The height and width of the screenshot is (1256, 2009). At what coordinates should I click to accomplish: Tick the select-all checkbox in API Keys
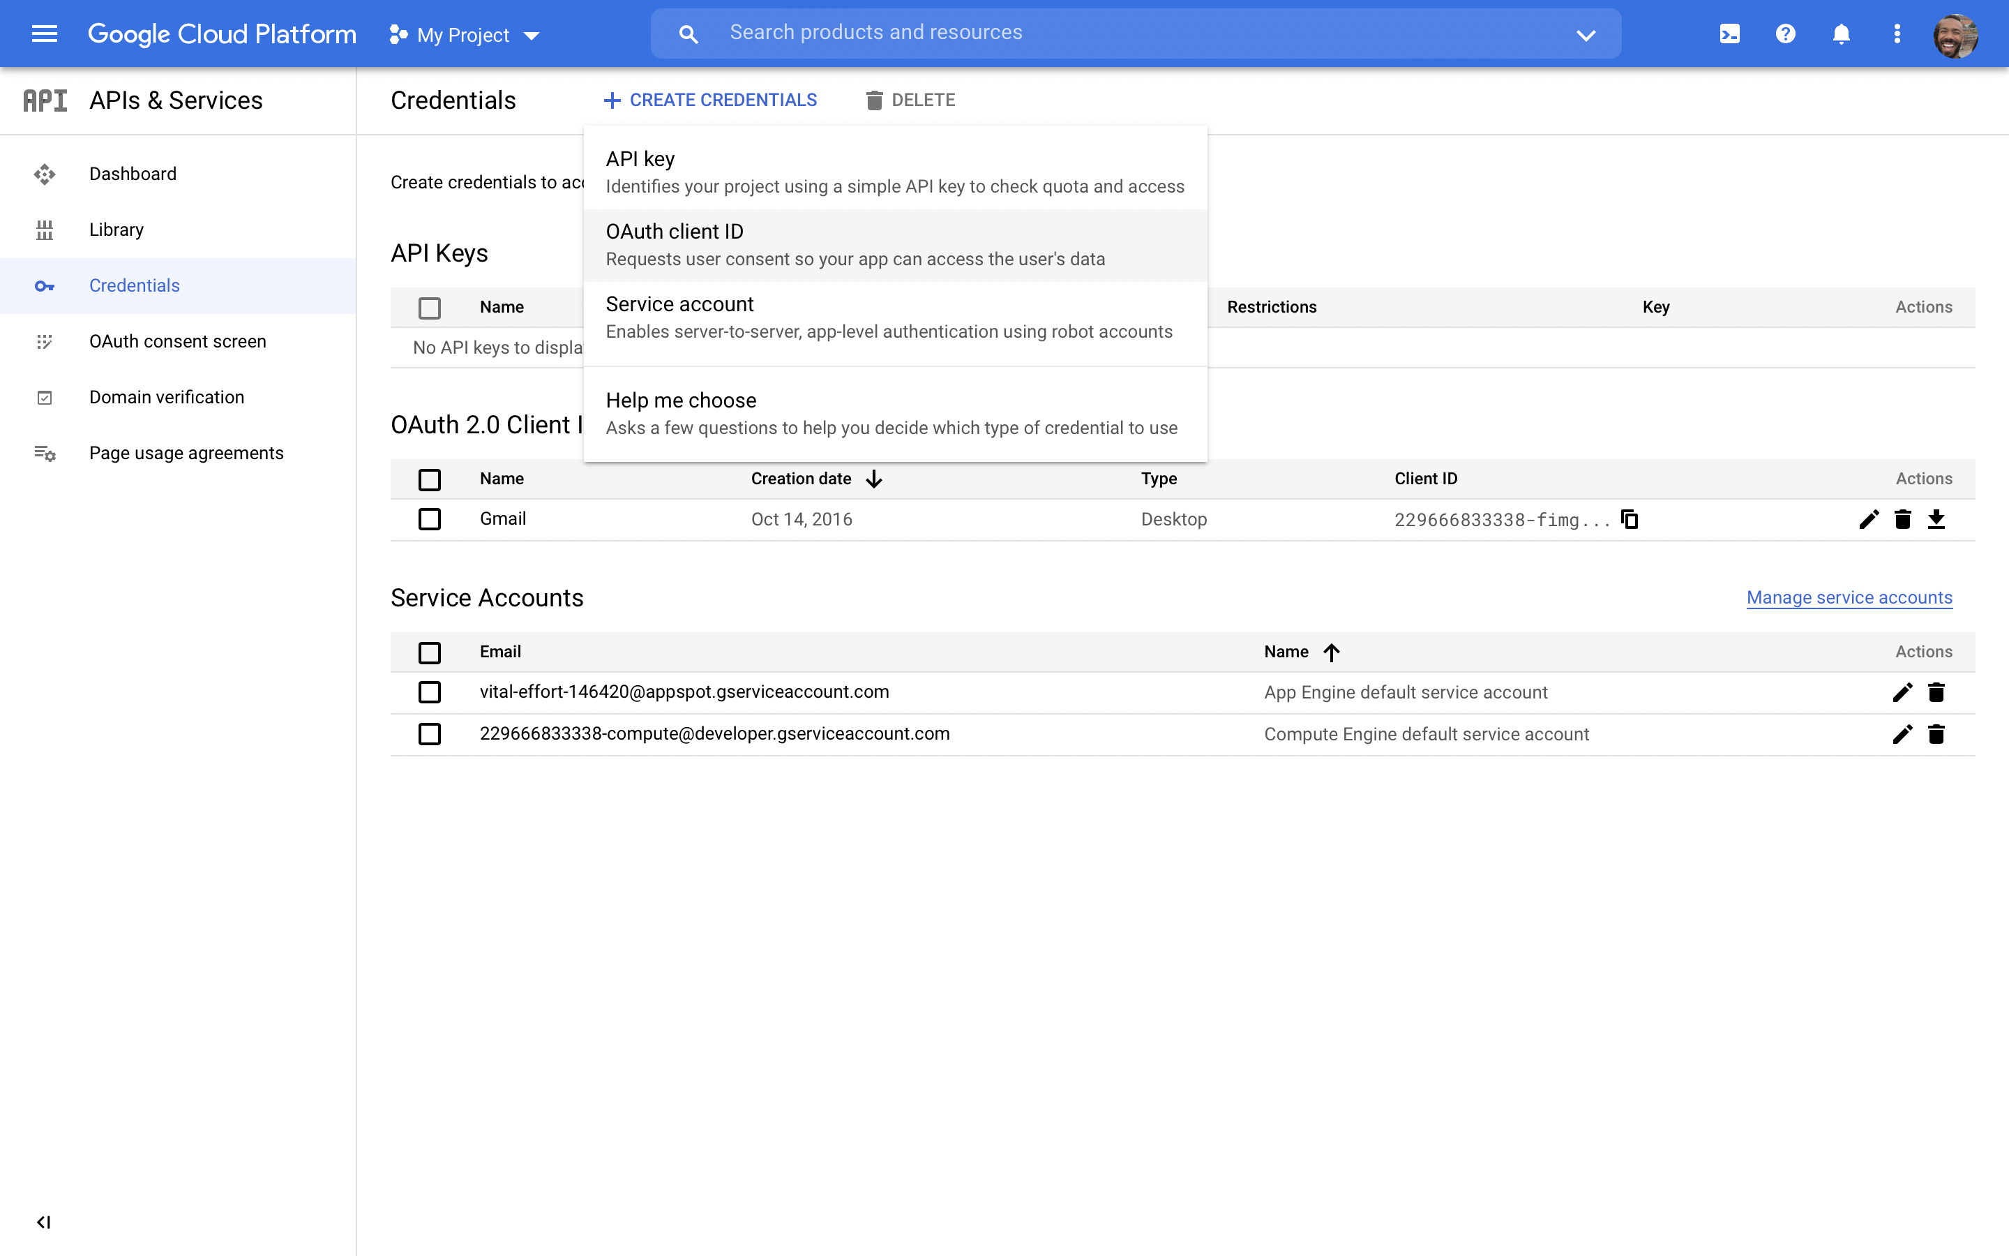(429, 307)
